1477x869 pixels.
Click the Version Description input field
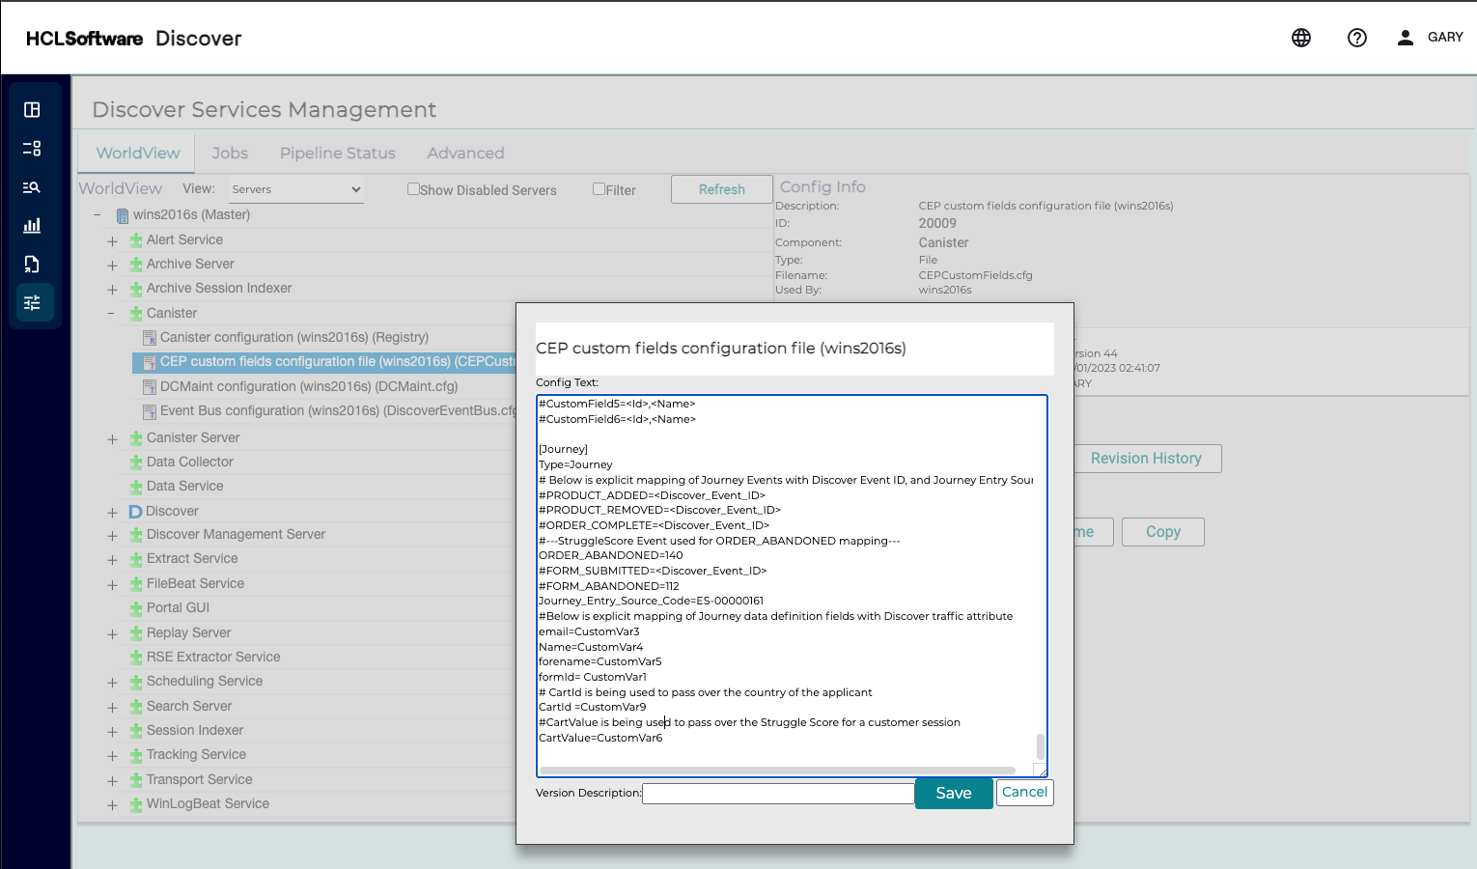778,794
